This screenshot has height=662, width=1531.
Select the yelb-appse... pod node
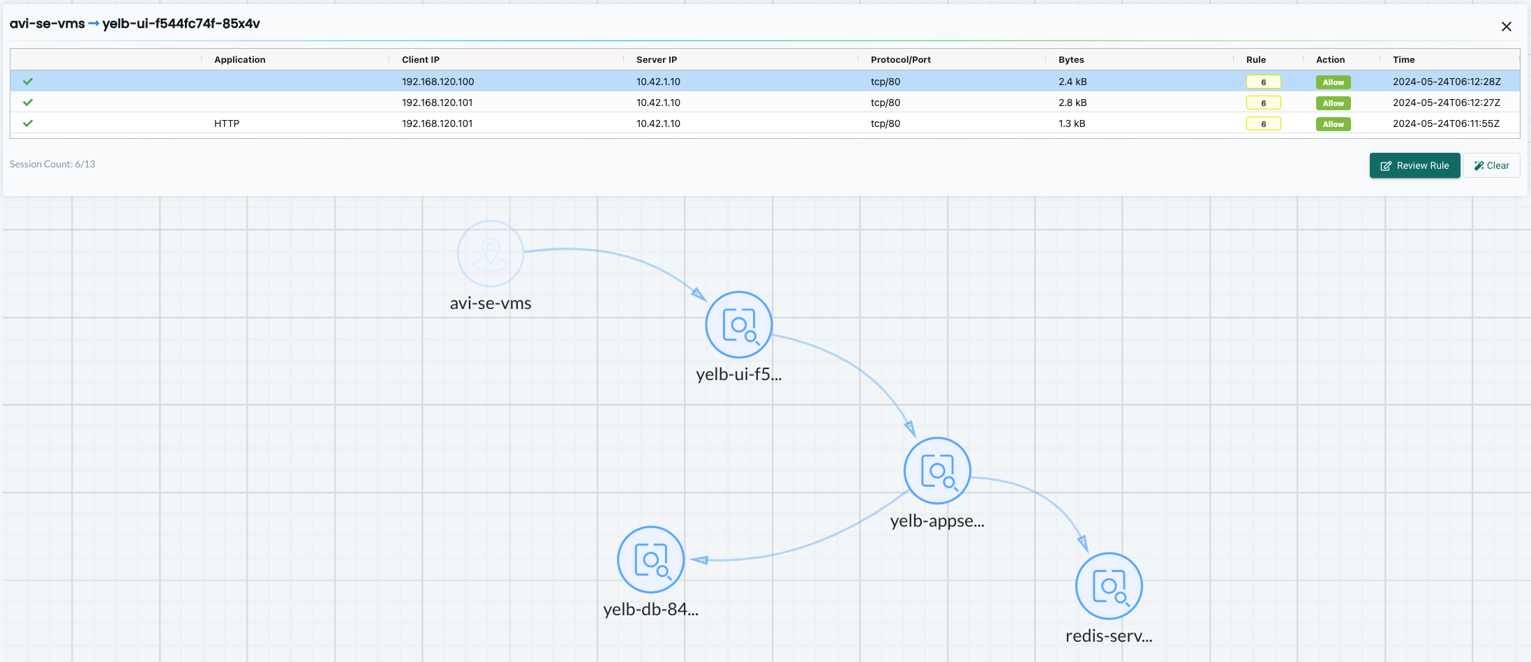pos(937,471)
